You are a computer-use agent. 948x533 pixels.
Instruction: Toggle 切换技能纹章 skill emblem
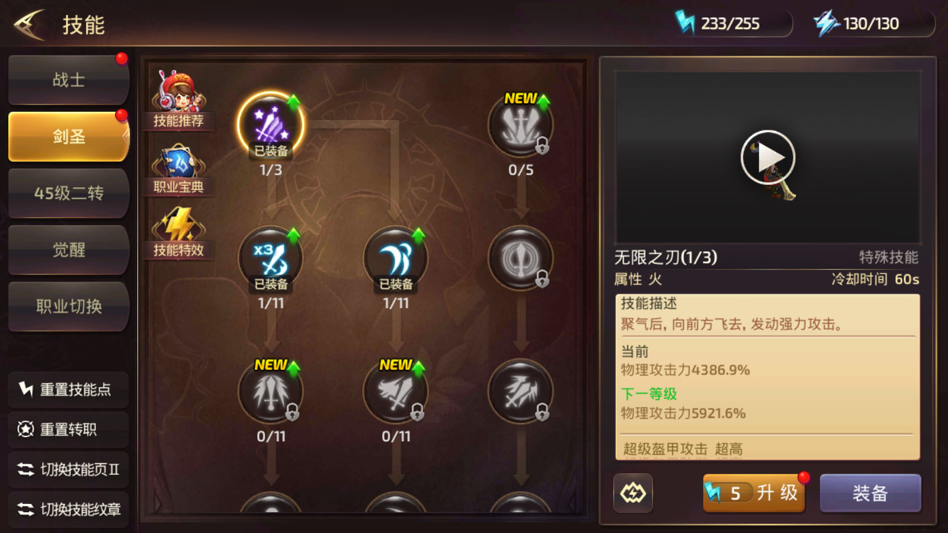coord(69,509)
